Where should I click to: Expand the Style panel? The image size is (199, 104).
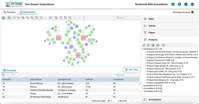170,19
